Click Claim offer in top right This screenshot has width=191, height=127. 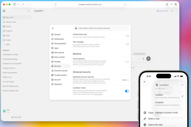162,11
